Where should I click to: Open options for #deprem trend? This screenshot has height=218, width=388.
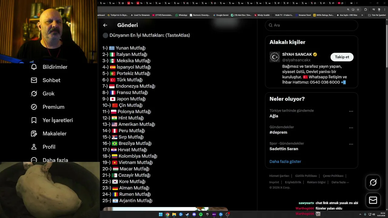click(351, 128)
